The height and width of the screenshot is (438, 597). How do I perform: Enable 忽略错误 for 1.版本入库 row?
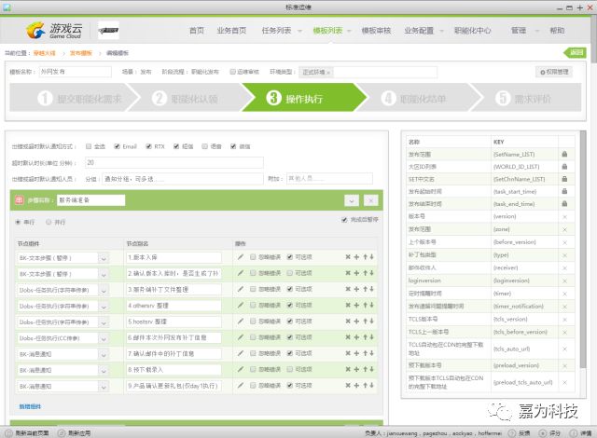(x=253, y=257)
